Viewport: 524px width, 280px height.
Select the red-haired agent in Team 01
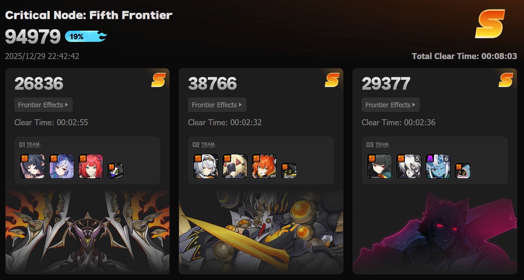tap(91, 166)
